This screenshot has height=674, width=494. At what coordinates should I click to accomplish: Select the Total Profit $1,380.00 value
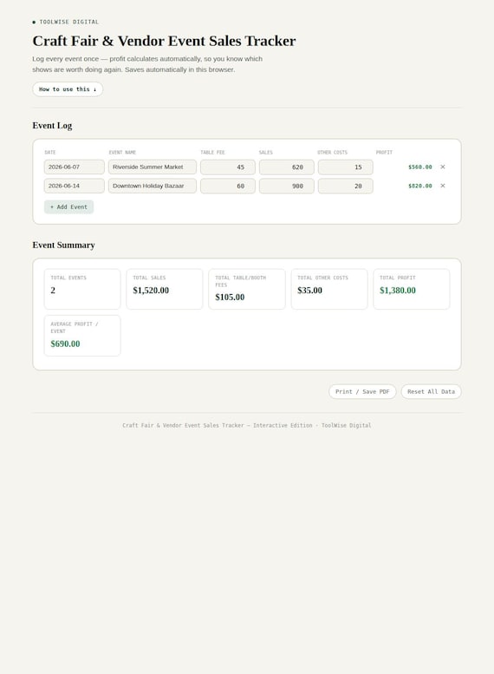398,290
